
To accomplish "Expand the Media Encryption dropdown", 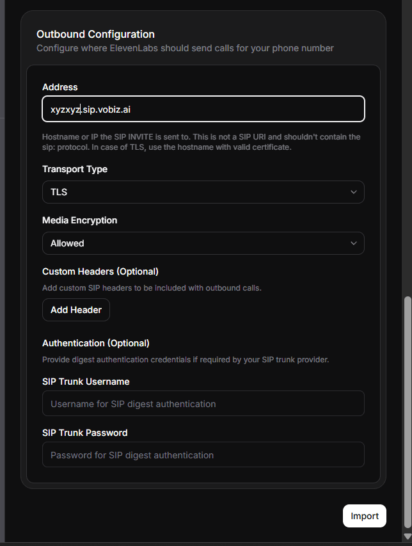I will [203, 243].
